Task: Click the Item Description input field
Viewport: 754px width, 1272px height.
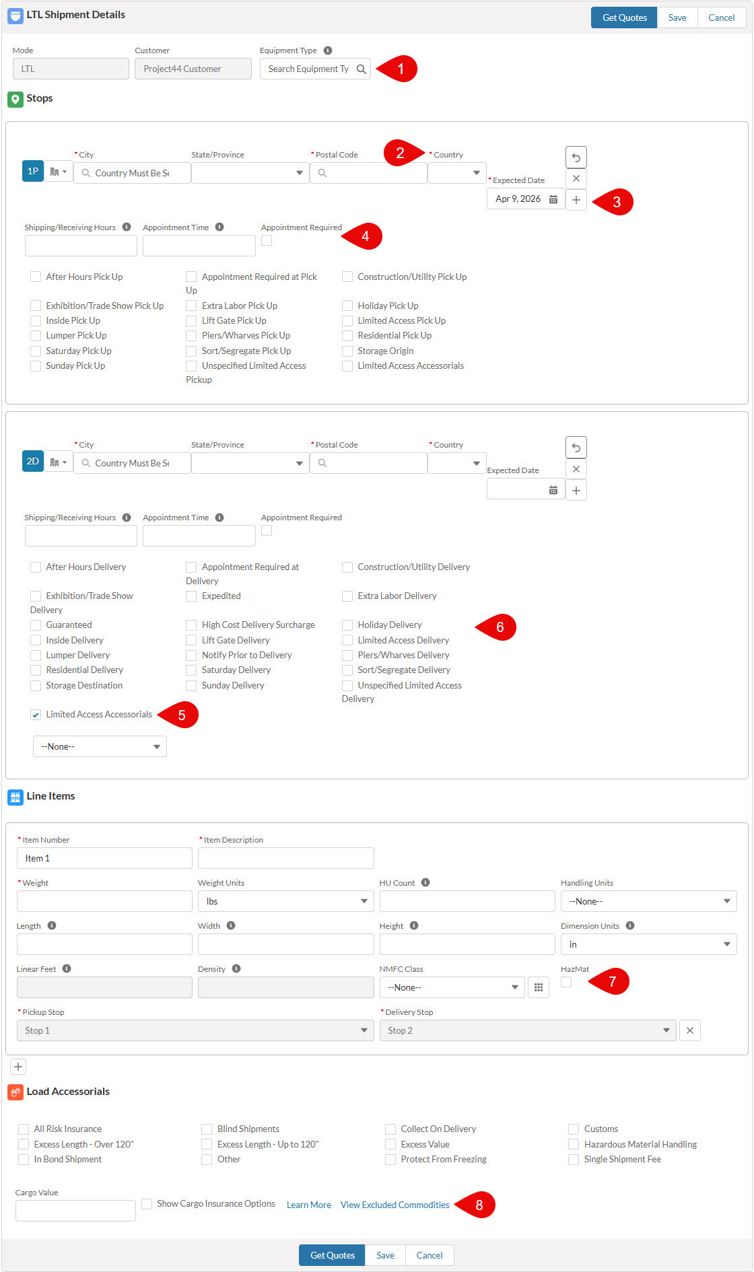Action: tap(285, 858)
